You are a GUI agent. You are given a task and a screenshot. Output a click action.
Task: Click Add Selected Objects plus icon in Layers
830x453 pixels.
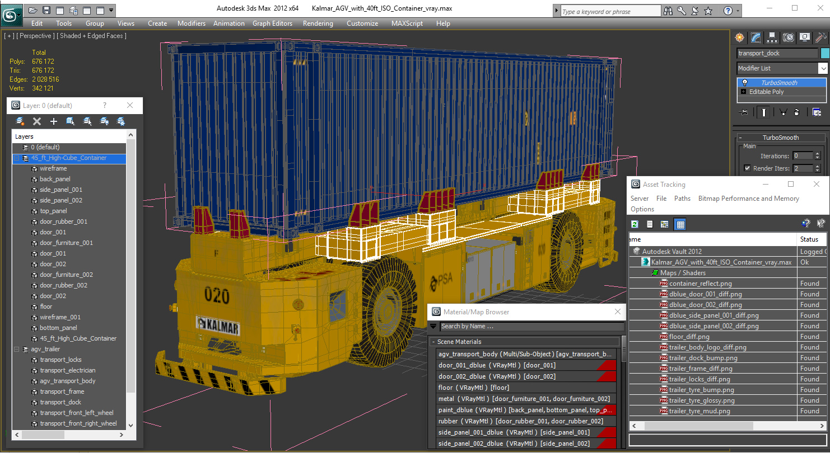54,121
